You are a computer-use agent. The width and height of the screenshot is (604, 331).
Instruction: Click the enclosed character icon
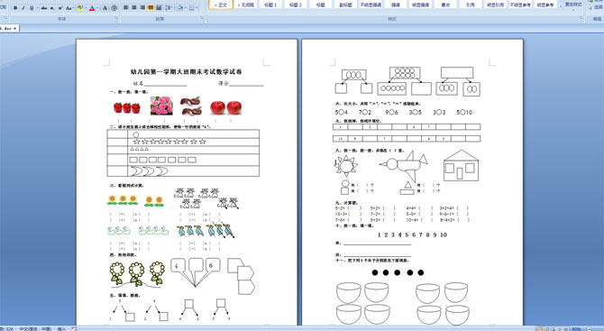(114, 8)
